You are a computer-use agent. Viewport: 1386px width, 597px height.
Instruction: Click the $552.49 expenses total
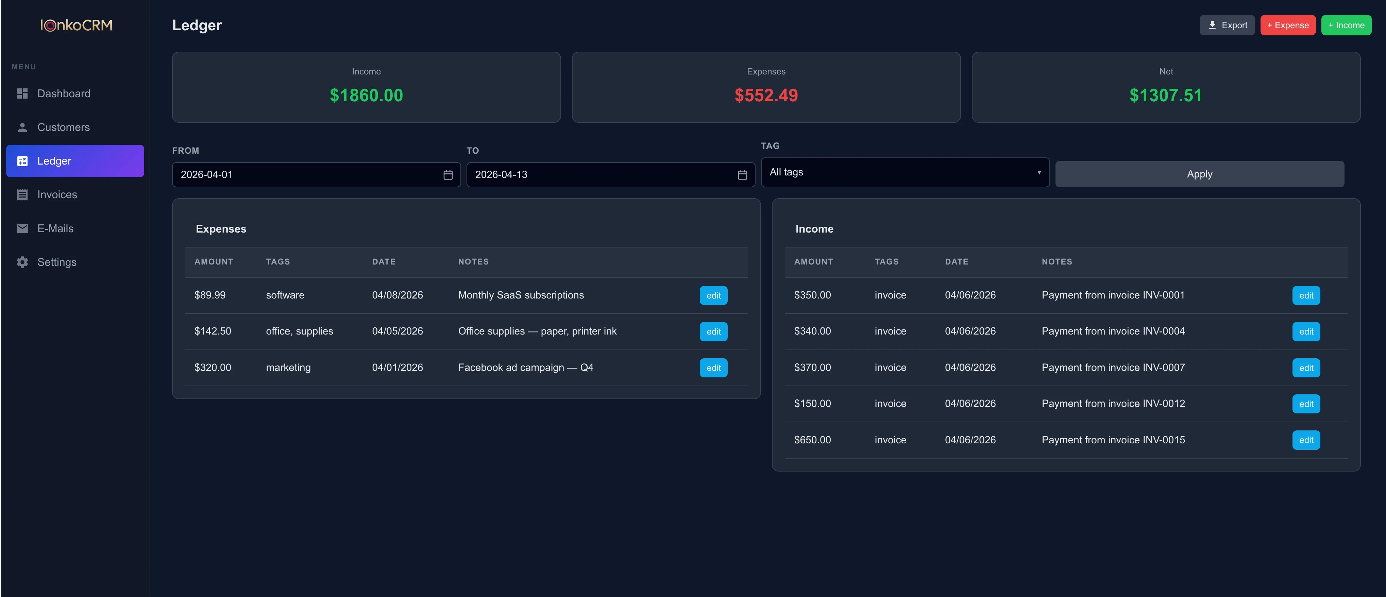(x=766, y=95)
